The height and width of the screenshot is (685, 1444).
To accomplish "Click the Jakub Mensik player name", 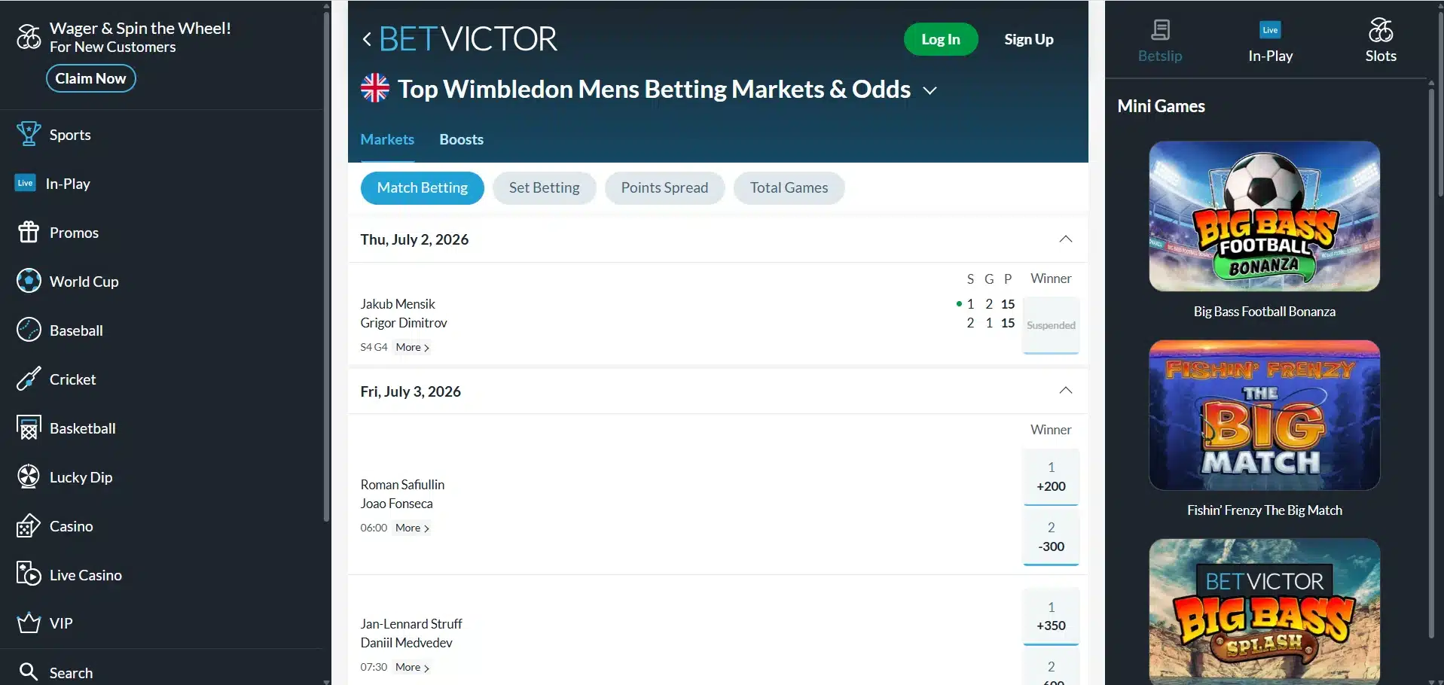I will pyautogui.click(x=398, y=304).
